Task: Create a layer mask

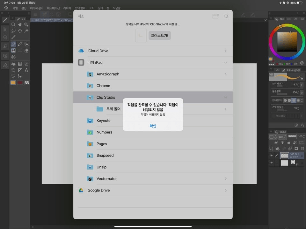Action: tap(296, 149)
